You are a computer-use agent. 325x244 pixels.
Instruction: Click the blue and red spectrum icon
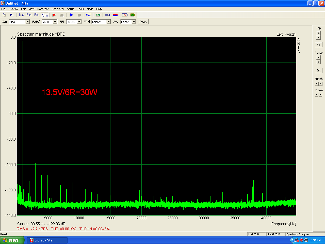tap(115, 15)
